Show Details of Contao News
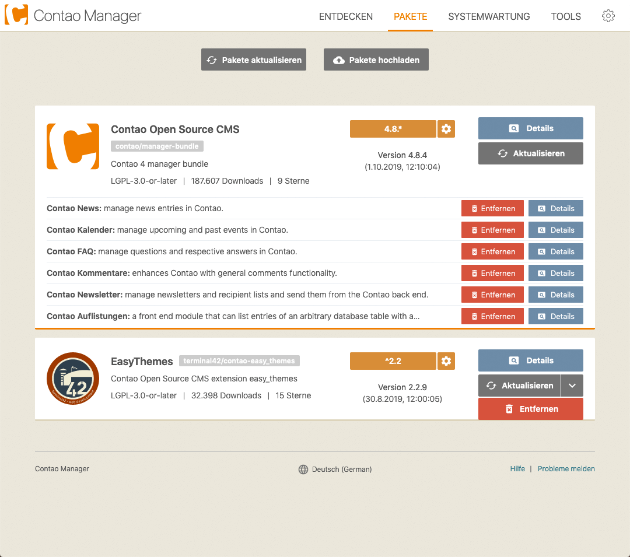 click(556, 208)
